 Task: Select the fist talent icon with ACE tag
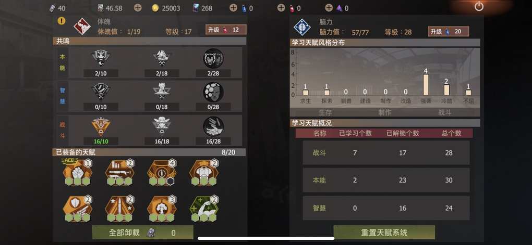(78, 173)
